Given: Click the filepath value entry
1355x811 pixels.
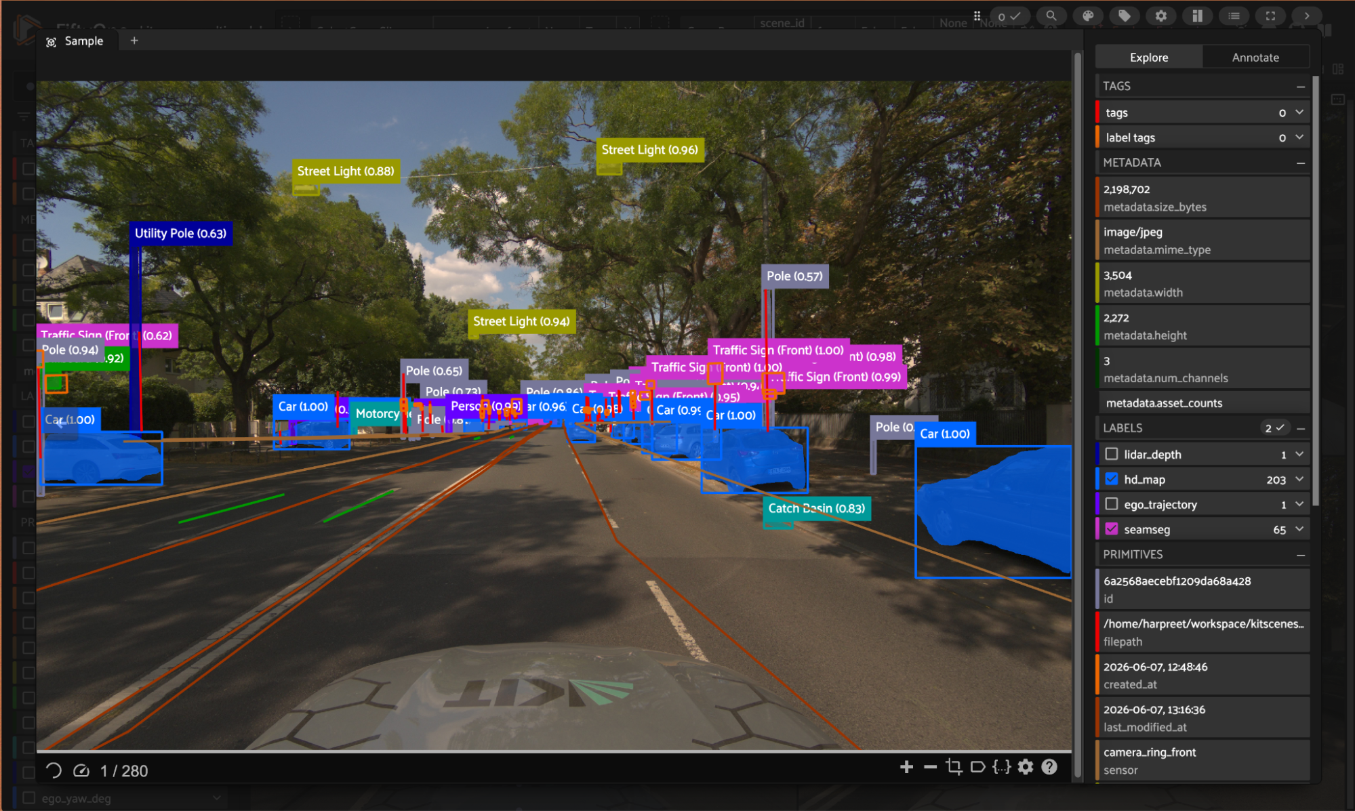Looking at the screenshot, I should click(x=1202, y=631).
